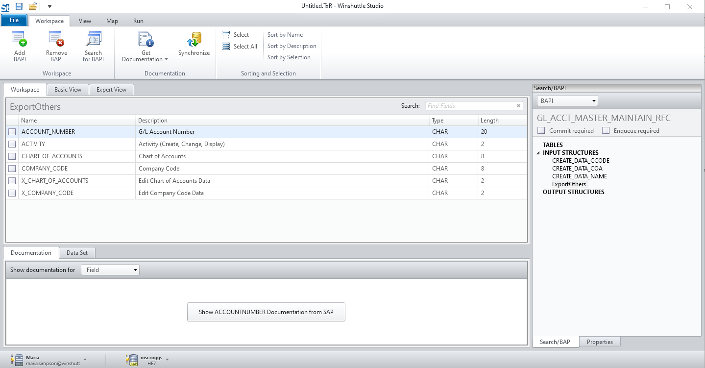Open the Show documentation for Field dropdown
The height and width of the screenshot is (368, 705).
point(135,270)
